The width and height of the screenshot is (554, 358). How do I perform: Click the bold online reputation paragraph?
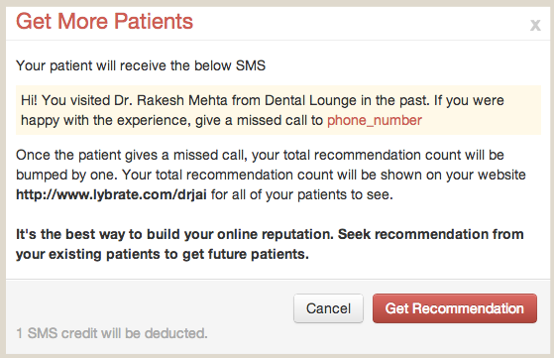pyautogui.click(x=270, y=244)
